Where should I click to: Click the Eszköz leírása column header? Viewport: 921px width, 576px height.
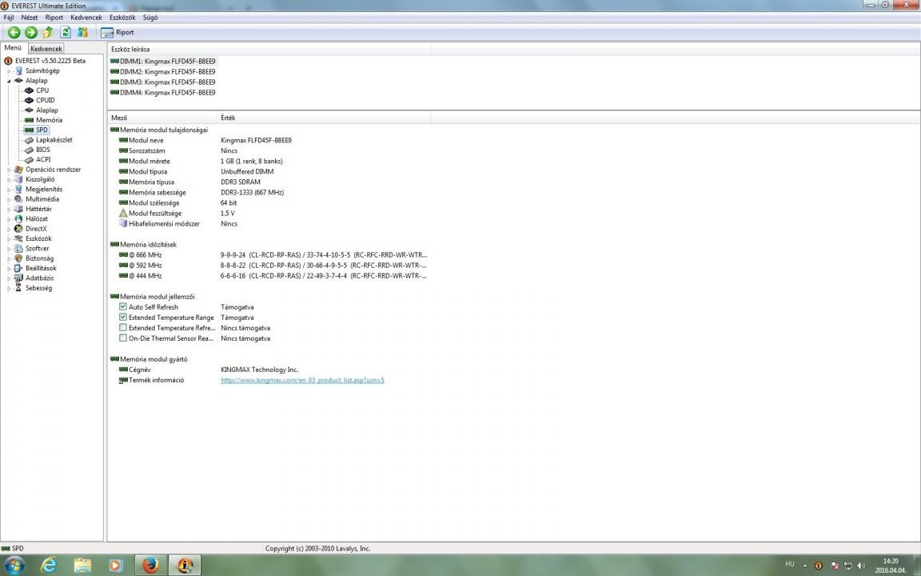click(269, 50)
